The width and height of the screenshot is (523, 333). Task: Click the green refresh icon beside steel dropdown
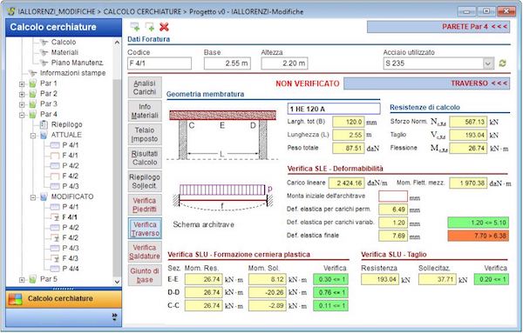pos(502,63)
